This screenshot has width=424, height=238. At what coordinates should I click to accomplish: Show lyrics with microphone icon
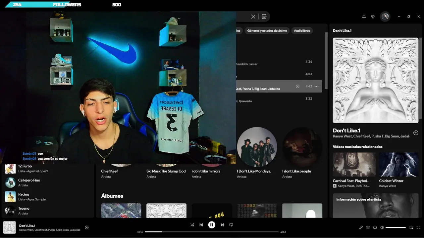[x=361, y=227]
